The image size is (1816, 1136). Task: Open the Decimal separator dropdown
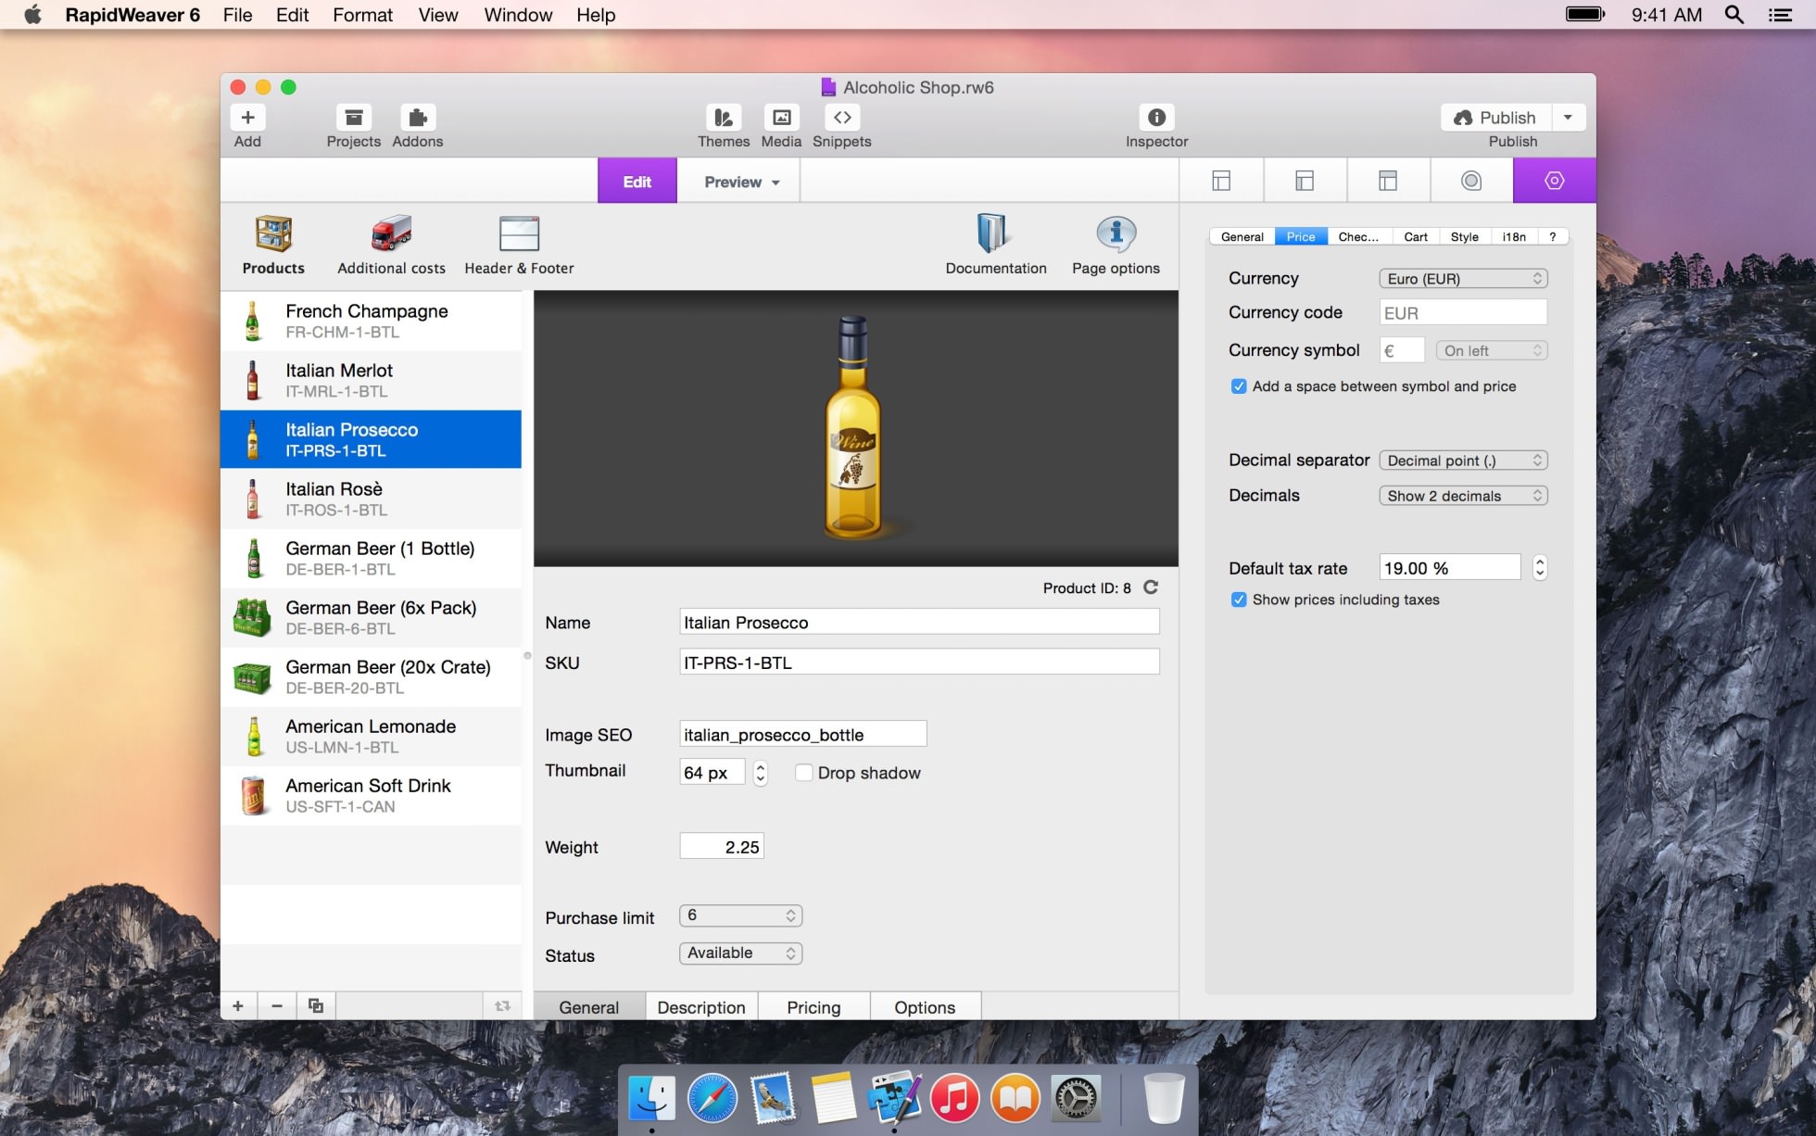(x=1463, y=461)
